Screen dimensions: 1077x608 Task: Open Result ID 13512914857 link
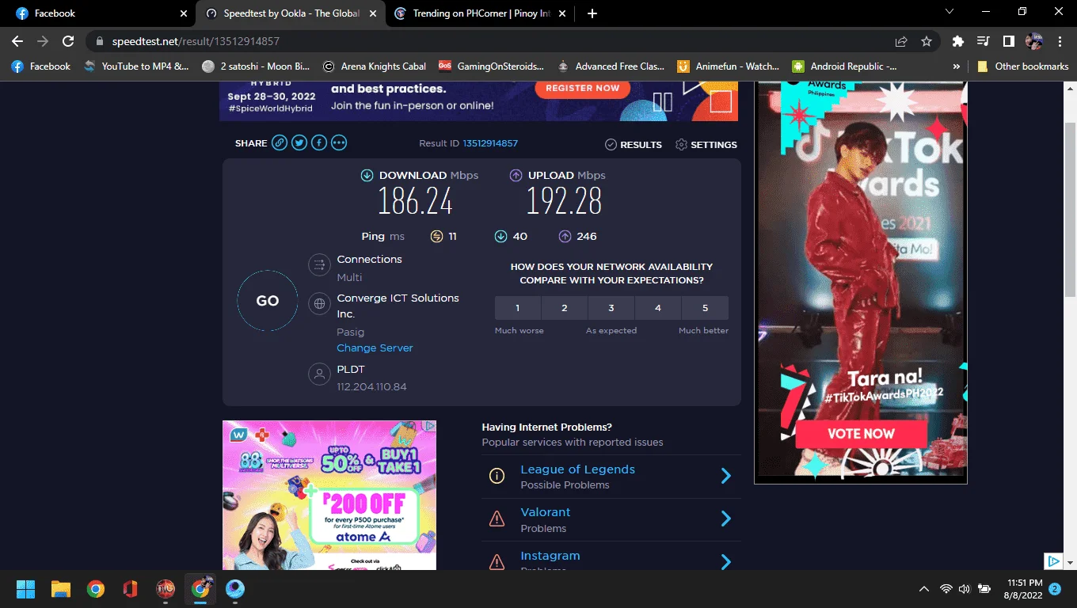[x=490, y=143]
